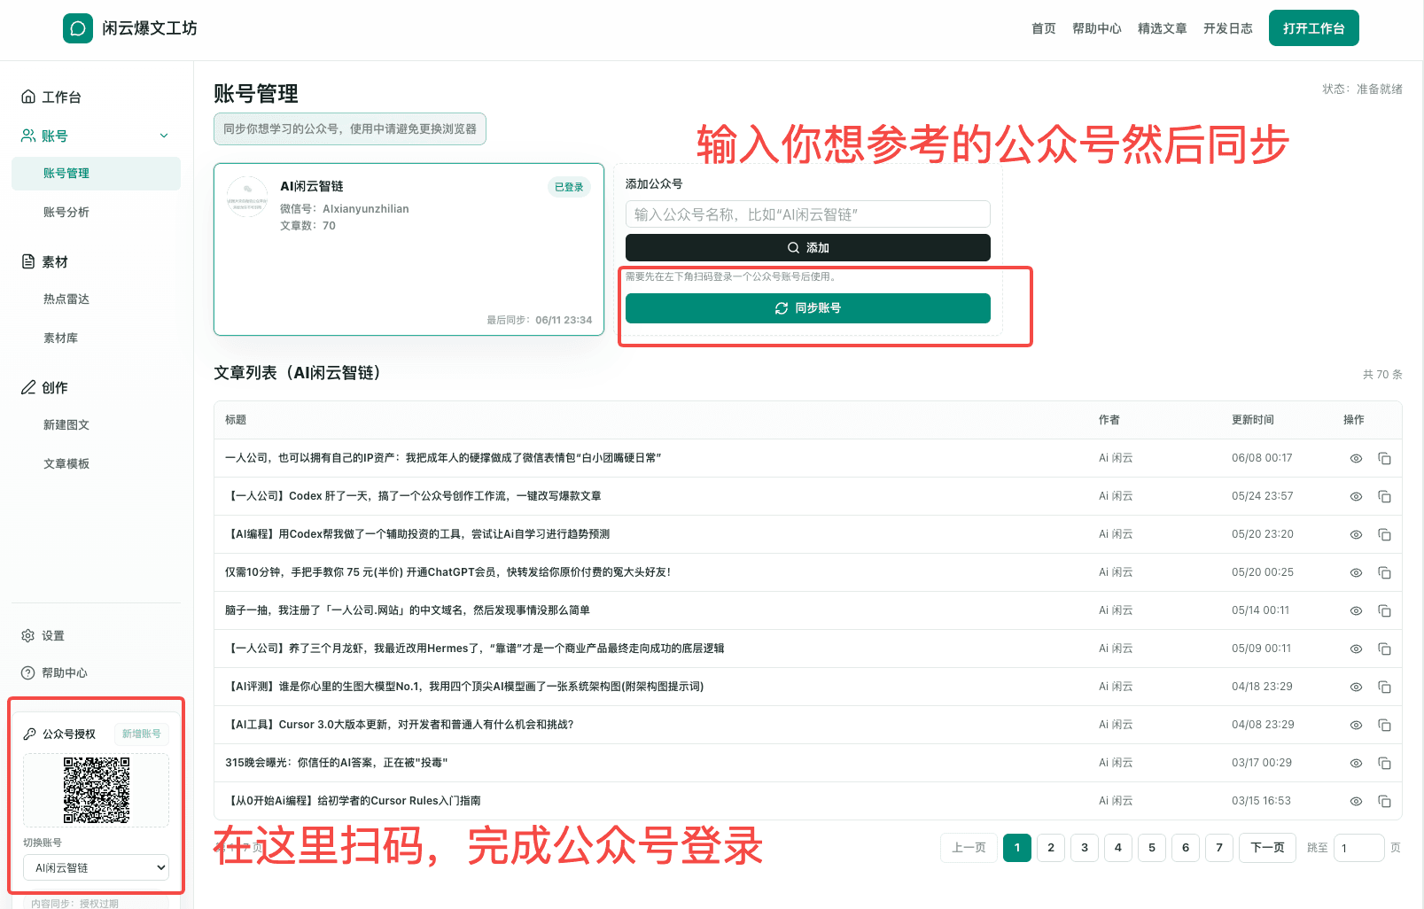Go to page 7 of articles
Viewport: 1424px width, 909px height.
1219,848
